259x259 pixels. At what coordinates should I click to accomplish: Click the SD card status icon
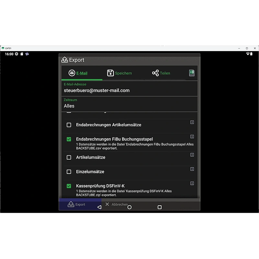[x=22, y=54]
